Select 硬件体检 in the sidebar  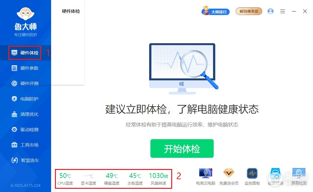[x=25, y=53]
